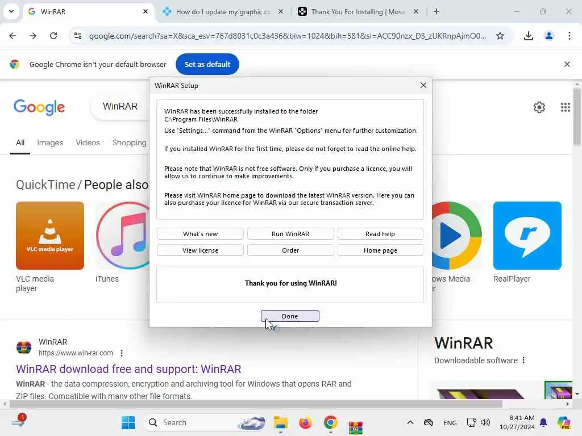
Task: Open Firefox from taskbar
Action: click(305, 422)
